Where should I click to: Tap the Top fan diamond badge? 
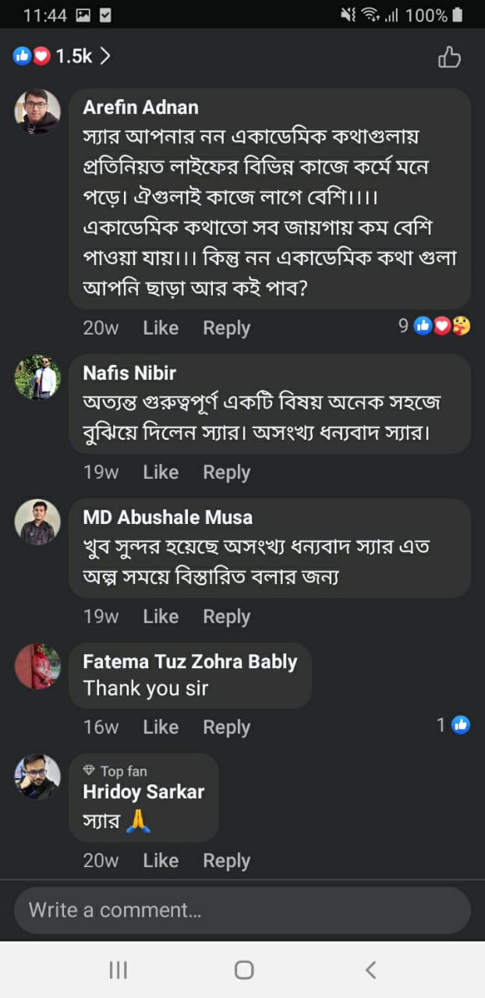click(90, 771)
